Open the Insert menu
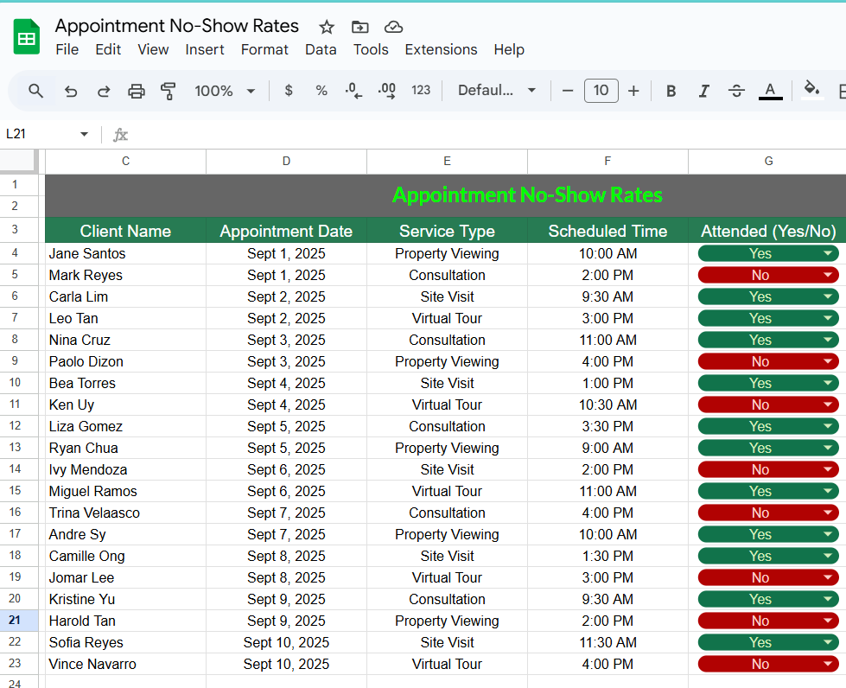Screen dimensions: 846x688 coord(205,49)
